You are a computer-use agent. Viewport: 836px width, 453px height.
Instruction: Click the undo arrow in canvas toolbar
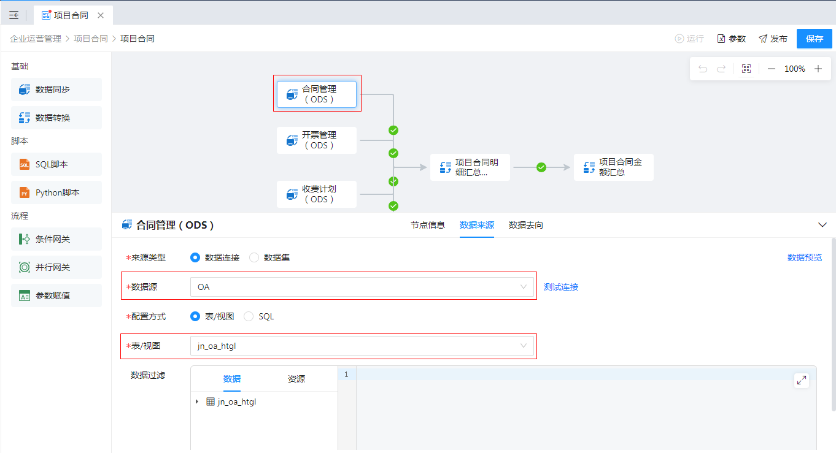click(703, 69)
